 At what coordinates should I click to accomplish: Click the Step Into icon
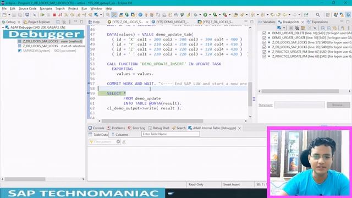(66, 15)
